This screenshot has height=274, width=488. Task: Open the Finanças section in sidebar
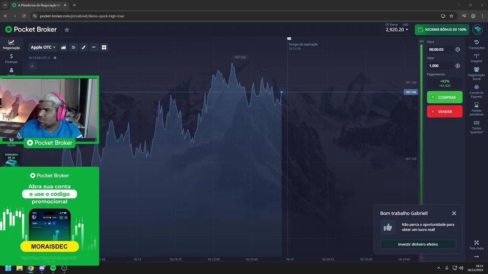11,59
